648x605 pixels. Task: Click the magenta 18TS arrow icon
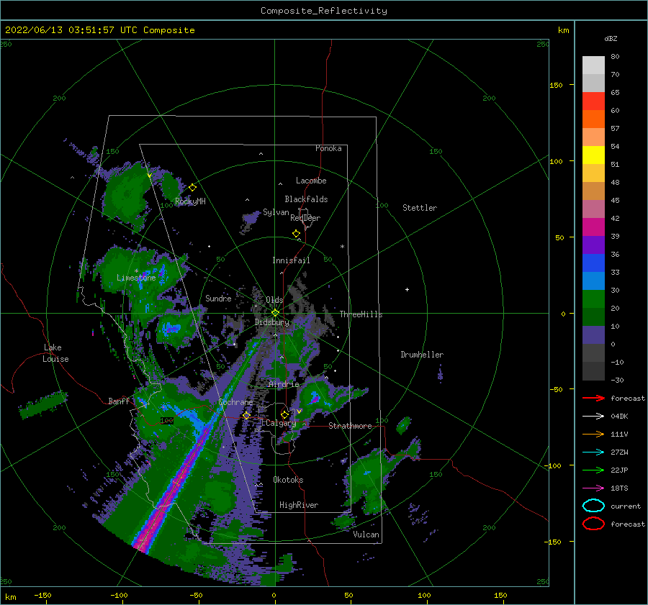point(593,488)
